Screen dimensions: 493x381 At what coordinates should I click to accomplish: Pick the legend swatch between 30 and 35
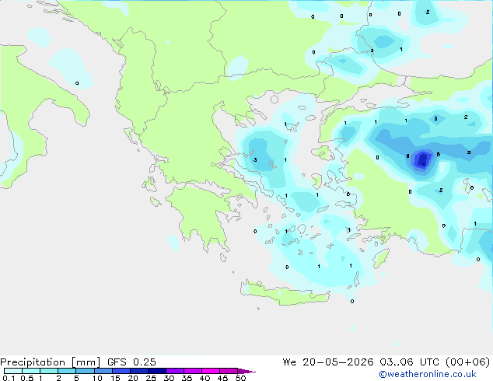175,371
